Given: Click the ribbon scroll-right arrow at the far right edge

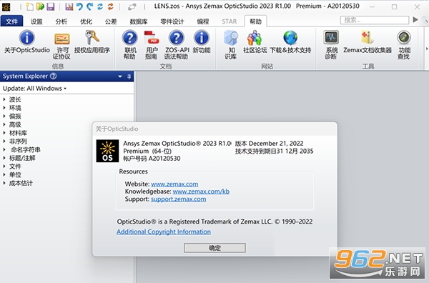Looking at the screenshot, I should (x=427, y=49).
